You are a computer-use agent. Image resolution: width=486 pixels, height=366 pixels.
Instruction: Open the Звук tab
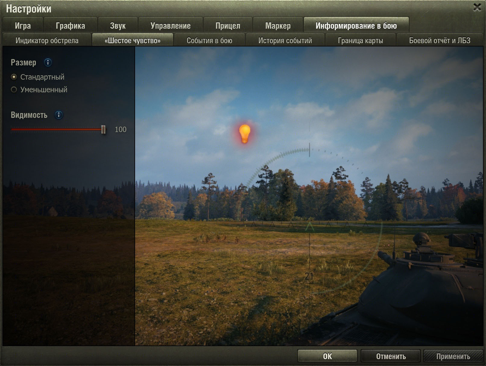[118, 26]
